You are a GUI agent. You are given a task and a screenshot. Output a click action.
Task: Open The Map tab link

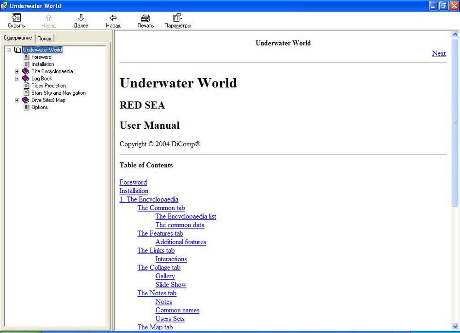[155, 327]
